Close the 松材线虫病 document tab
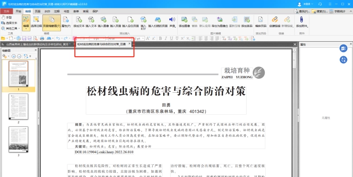Viewport: 353px width, 177px height. click(x=129, y=44)
